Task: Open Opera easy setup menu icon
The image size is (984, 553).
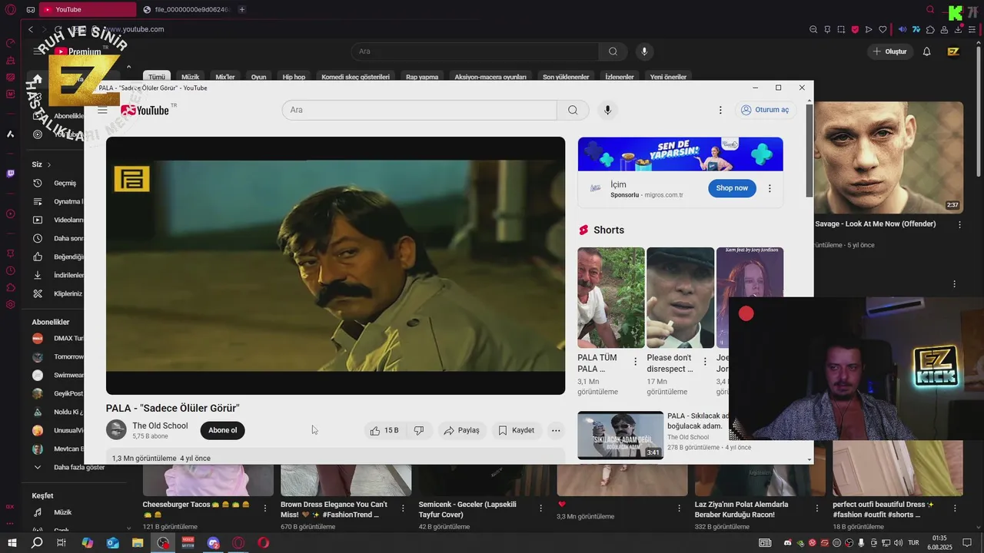Action: point(972,29)
